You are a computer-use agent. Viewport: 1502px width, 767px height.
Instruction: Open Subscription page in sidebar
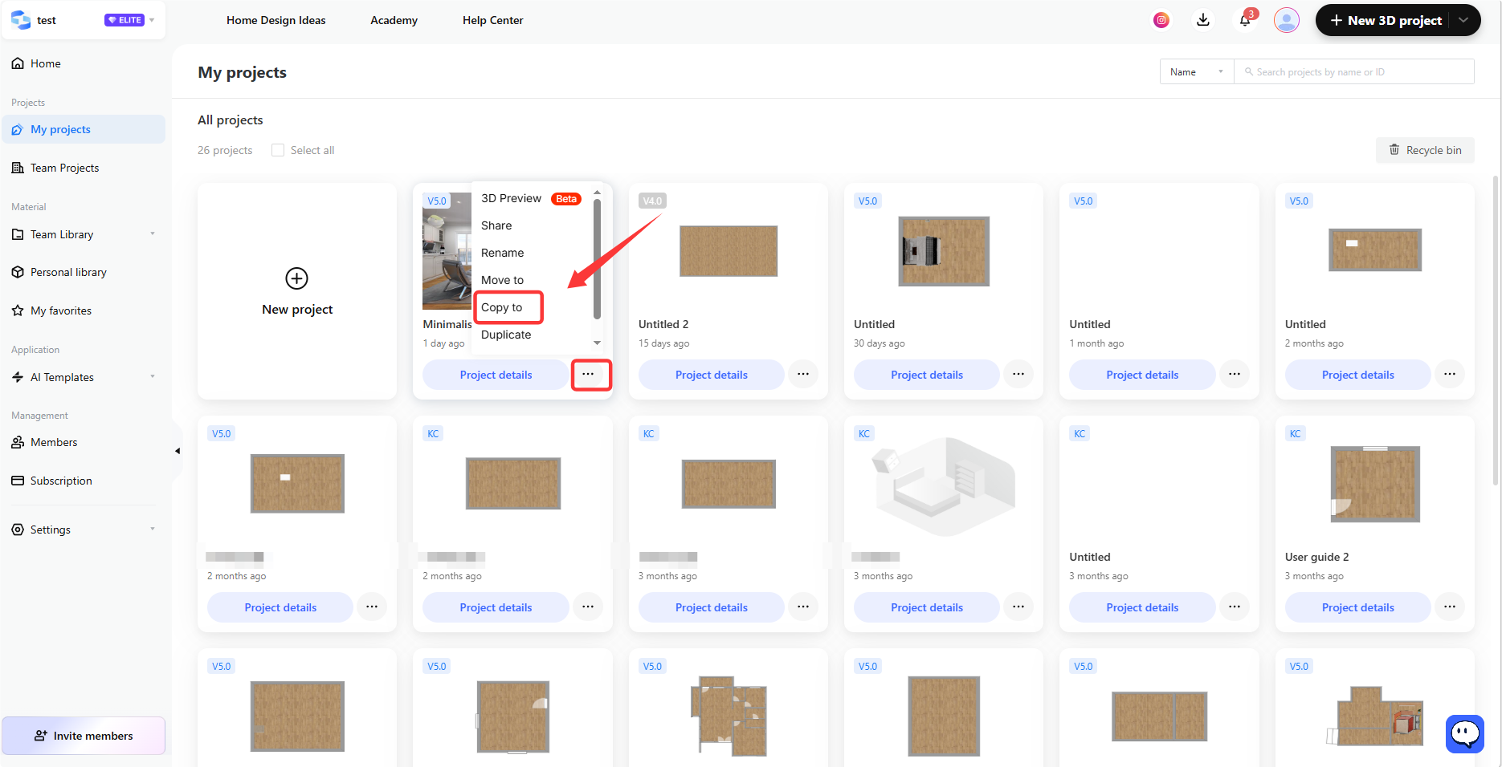pos(61,481)
